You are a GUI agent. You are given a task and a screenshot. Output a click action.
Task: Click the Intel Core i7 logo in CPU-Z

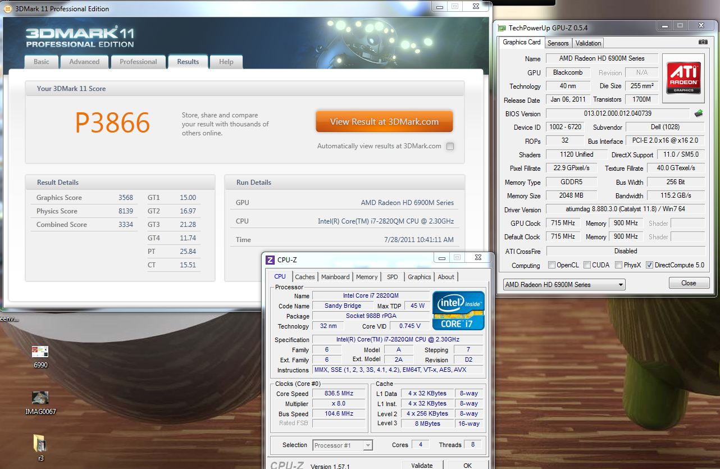pyautogui.click(x=458, y=310)
